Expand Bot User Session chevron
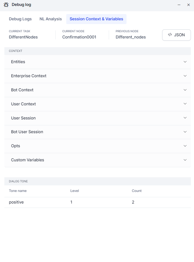Image resolution: width=194 pixels, height=262 pixels. 185,132
